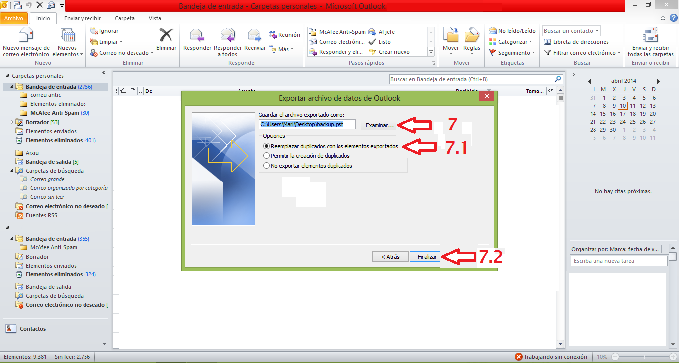The width and height of the screenshot is (679, 363).
Task: Open Elementos eliminados (401) folder
Action: coord(55,140)
